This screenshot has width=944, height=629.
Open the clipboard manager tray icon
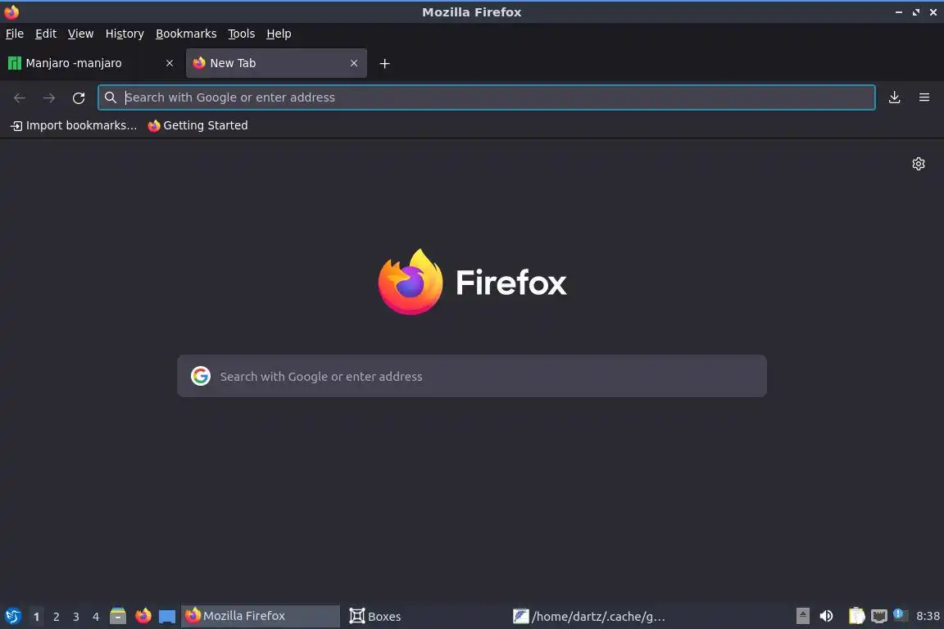pos(856,616)
